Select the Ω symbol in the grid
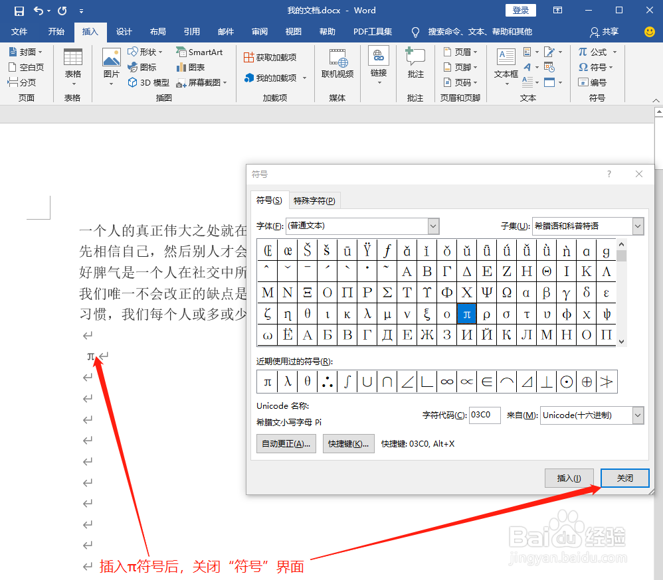This screenshot has width=663, height=580. (507, 293)
